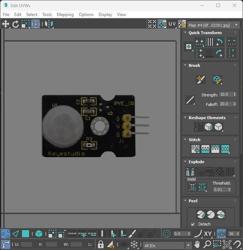Collapse the Explode rollout
243x250 pixels.
(x=185, y=161)
